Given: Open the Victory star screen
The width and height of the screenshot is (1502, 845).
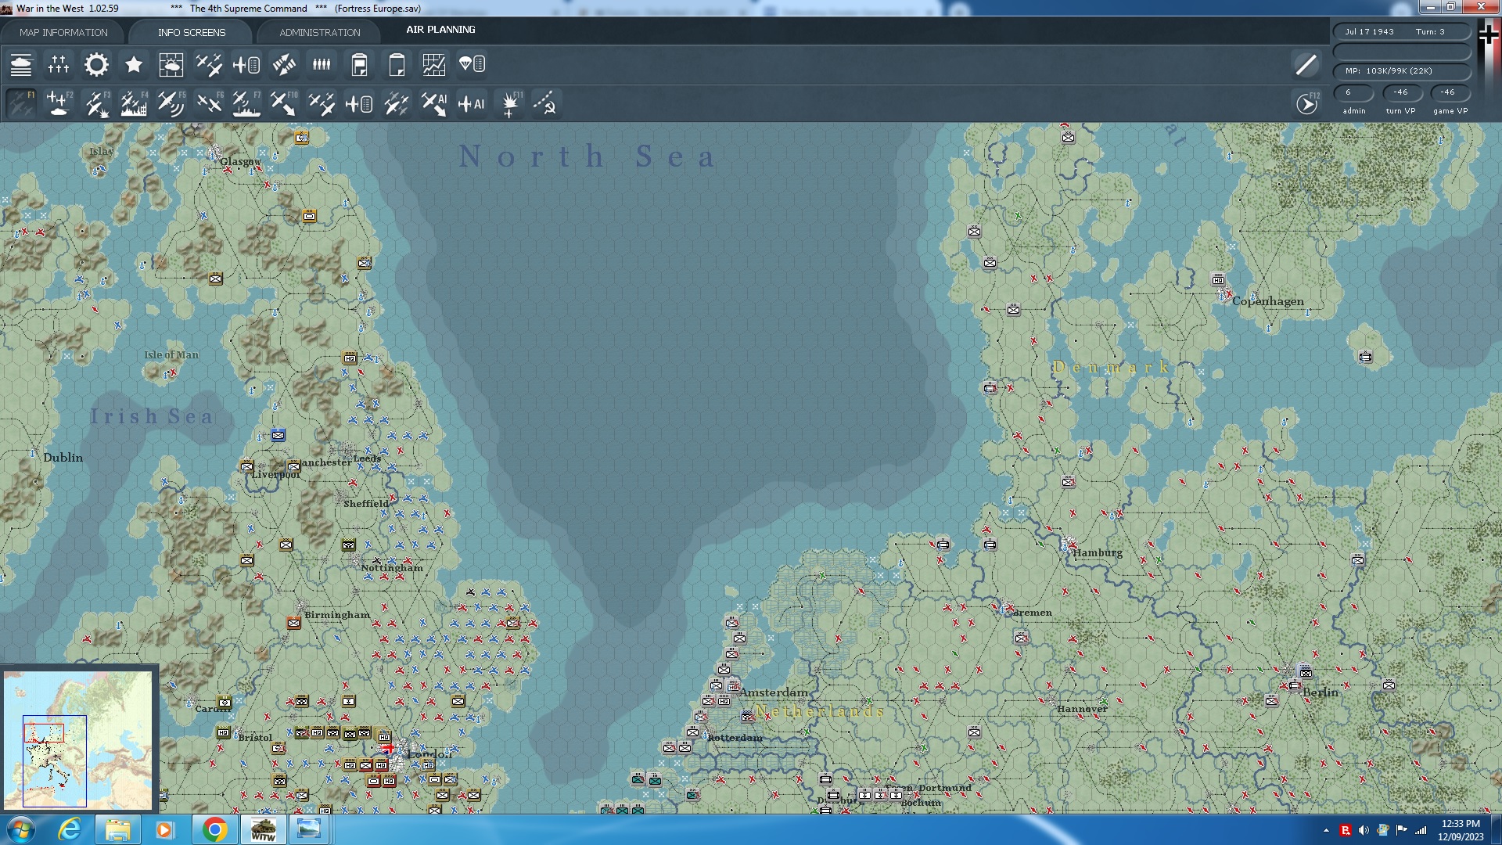Looking at the screenshot, I should tap(134, 65).
